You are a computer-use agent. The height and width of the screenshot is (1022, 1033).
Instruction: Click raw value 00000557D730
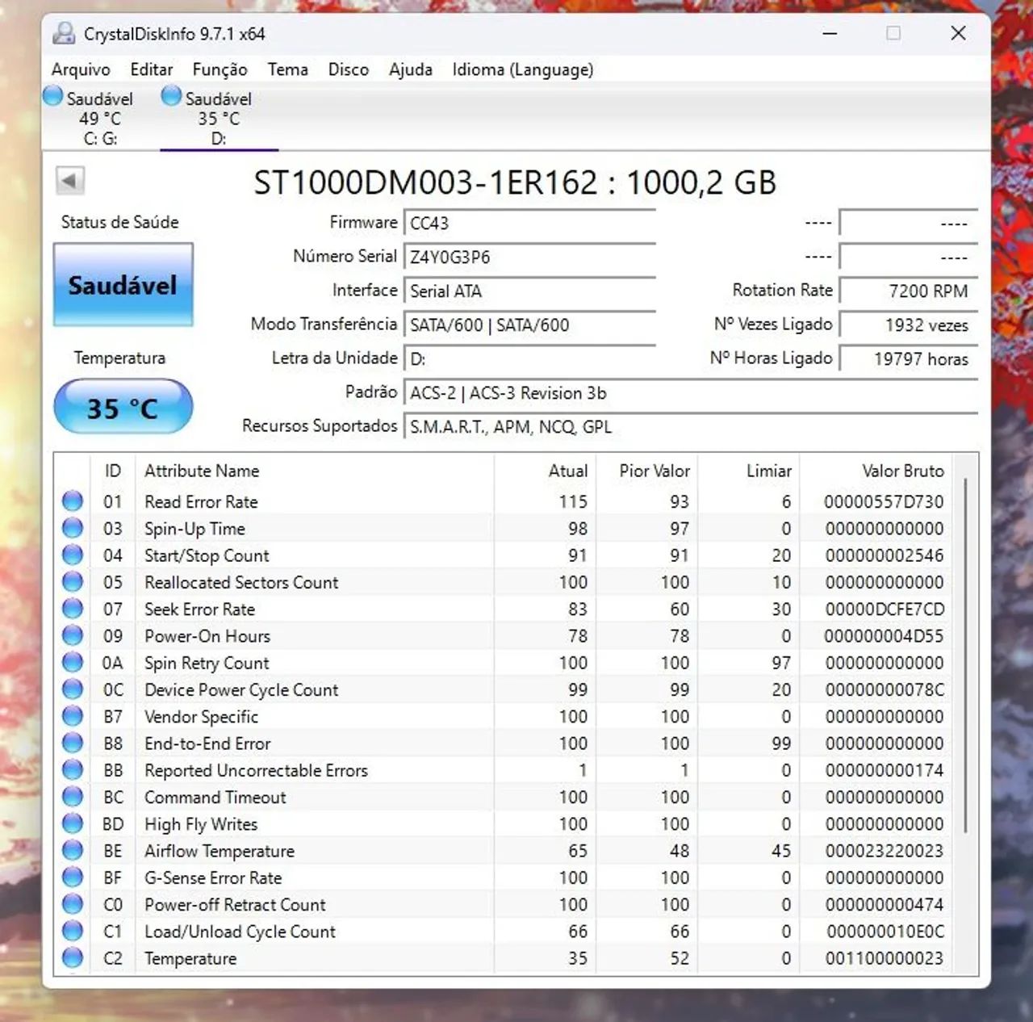tap(884, 501)
